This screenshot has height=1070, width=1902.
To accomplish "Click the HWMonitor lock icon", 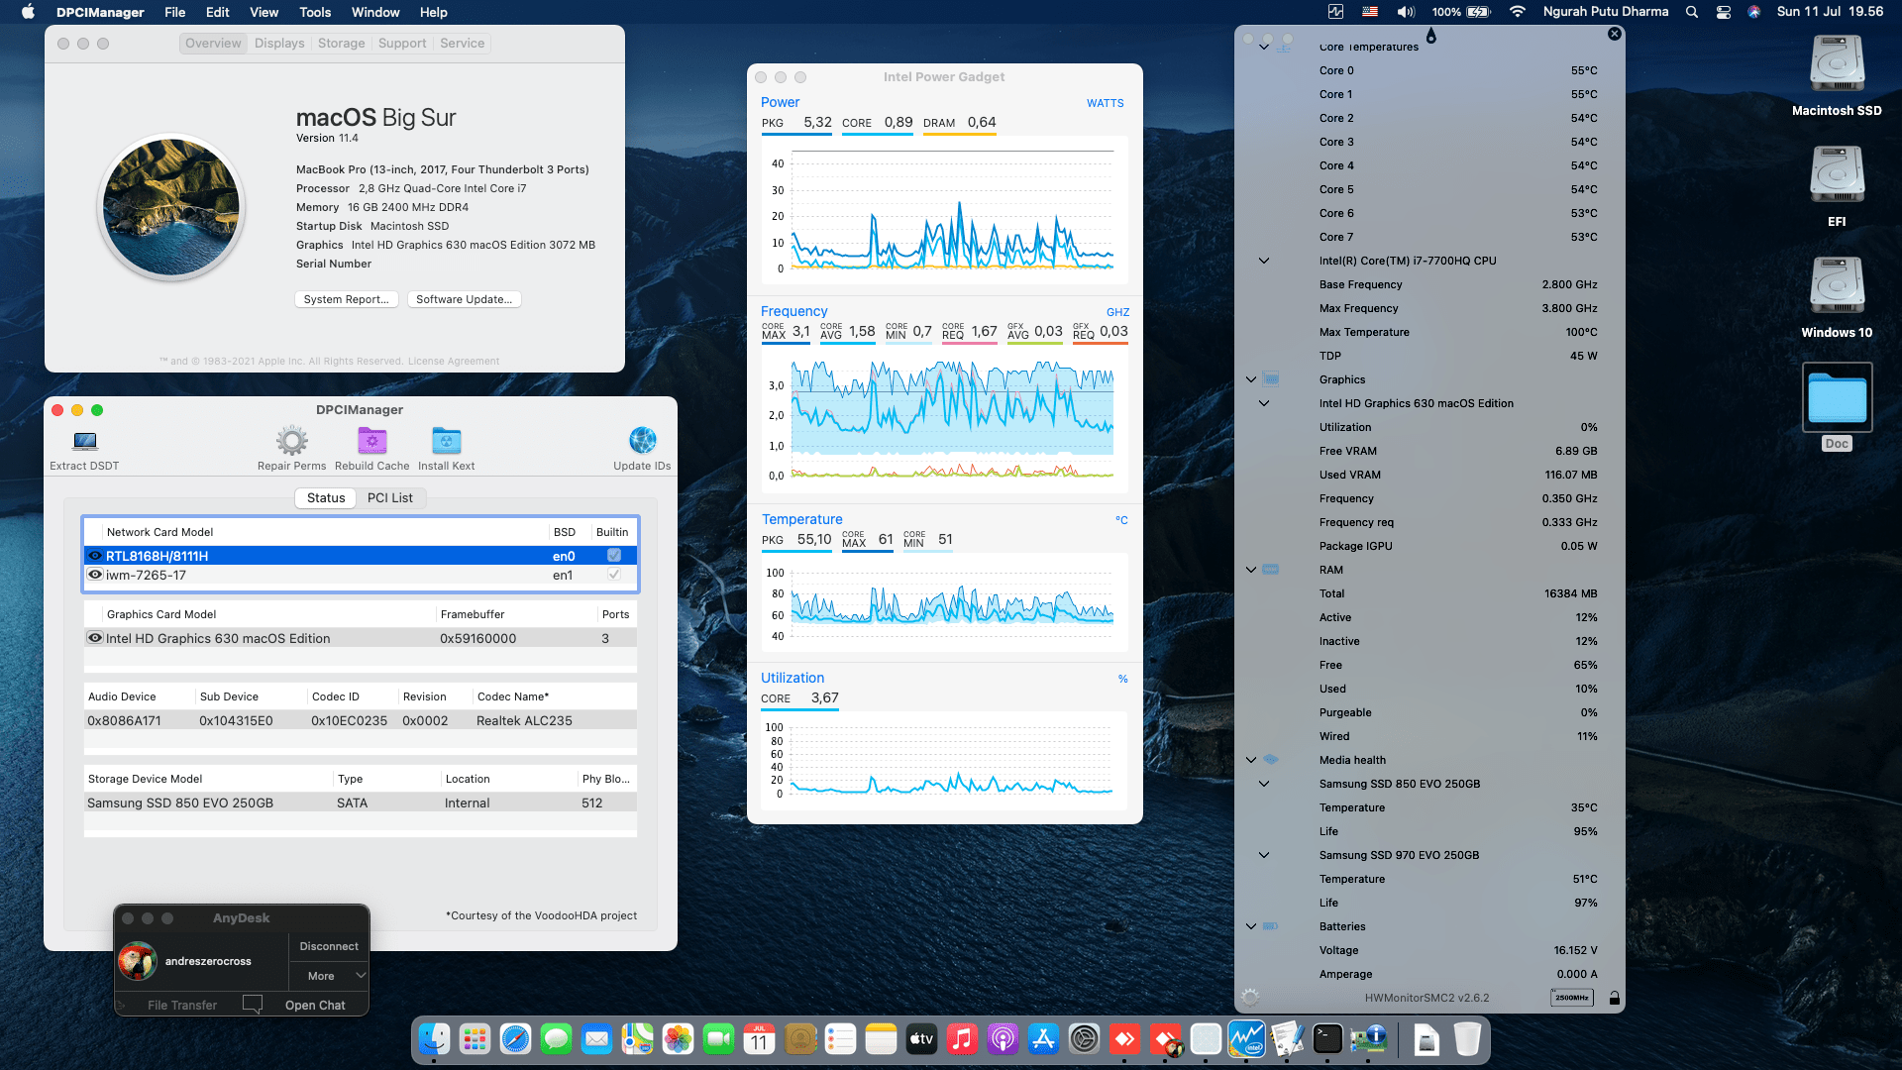I will 1614,998.
